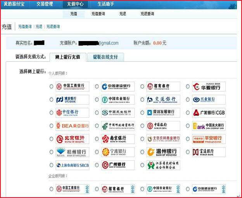Image resolution: width=242 pixels, height=198 pixels.
Task: Select radio button for 交通银行
Action: pyautogui.click(x=142, y=100)
